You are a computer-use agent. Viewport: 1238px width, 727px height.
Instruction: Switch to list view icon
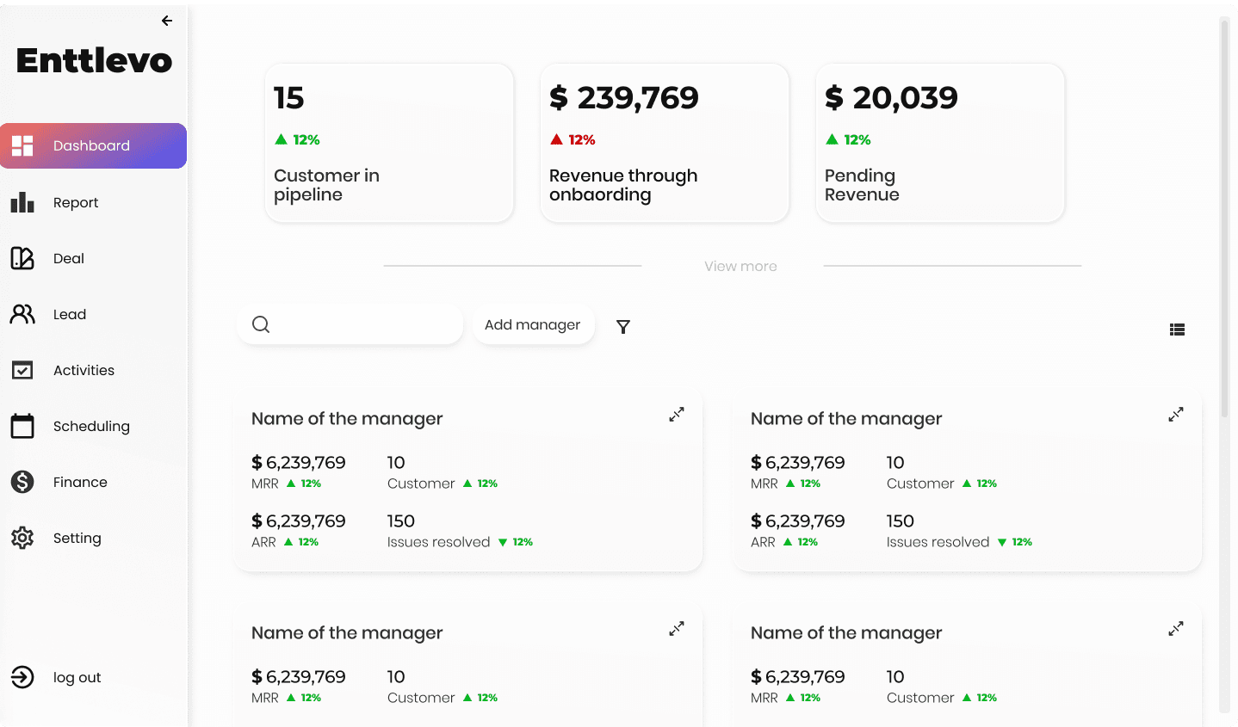1177,330
